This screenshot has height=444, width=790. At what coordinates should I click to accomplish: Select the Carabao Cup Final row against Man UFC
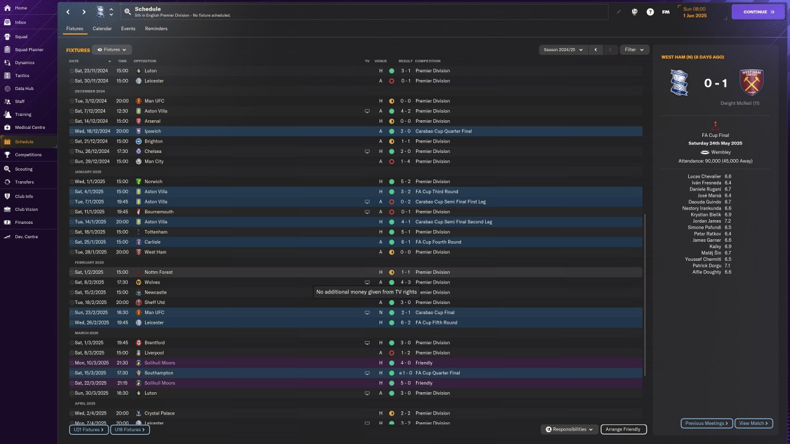tap(355, 313)
